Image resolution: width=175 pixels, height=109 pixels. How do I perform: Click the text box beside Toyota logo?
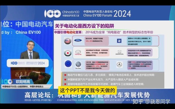click(x=97, y=52)
